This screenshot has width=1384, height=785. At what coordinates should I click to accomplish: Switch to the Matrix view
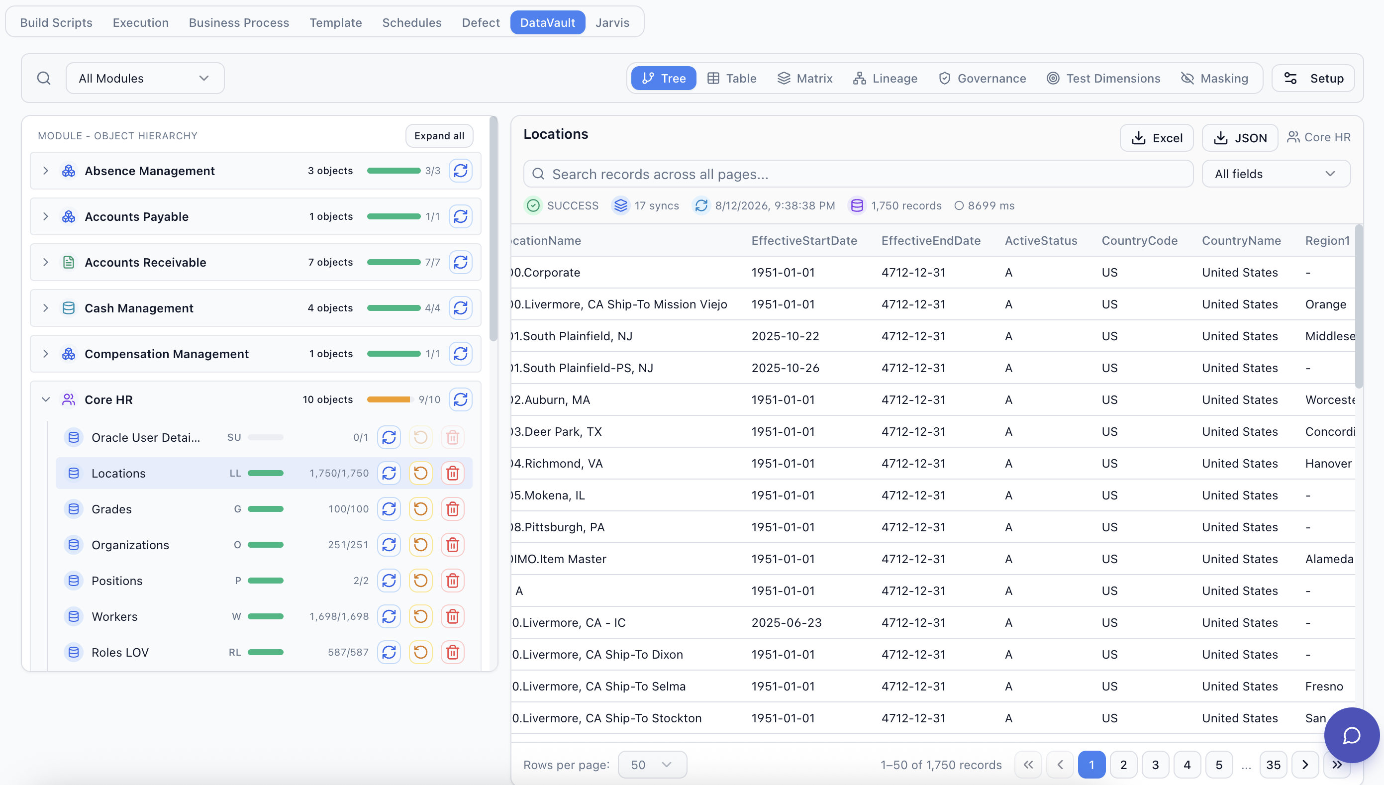pos(804,78)
